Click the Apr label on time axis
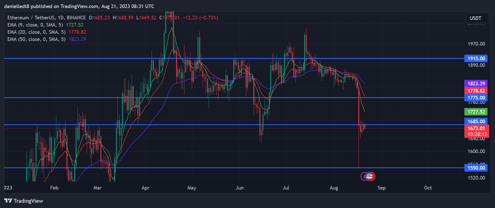This screenshot has width=495, height=208. pyautogui.click(x=145, y=188)
